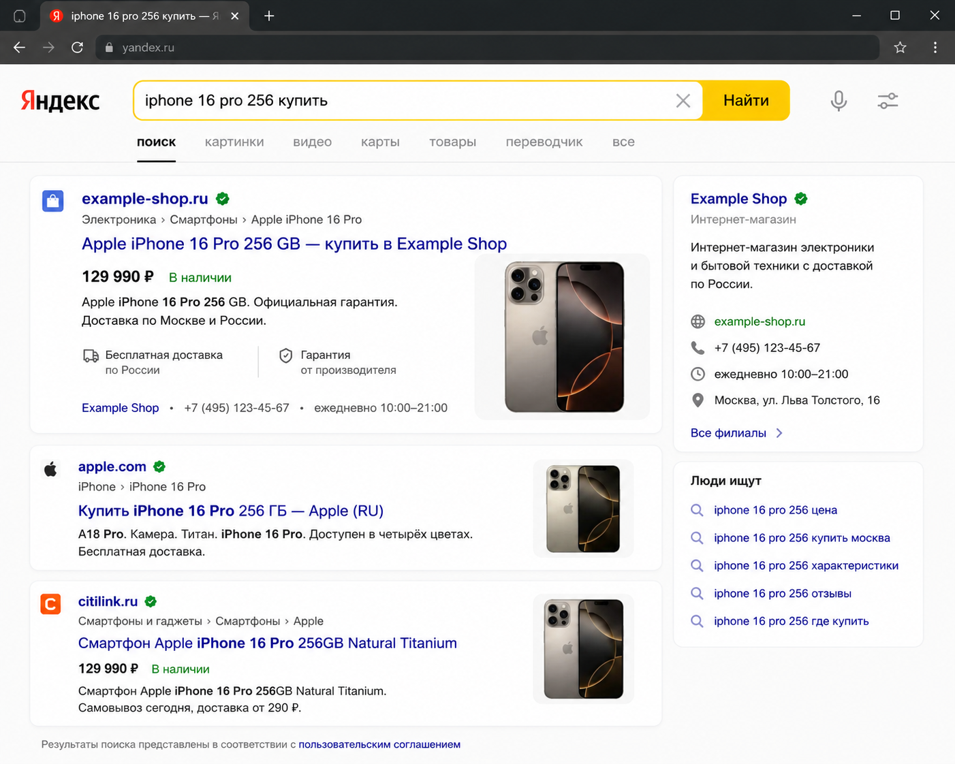
Task: Click '+7 (495) 123-45-67' in the side card
Action: pos(767,348)
